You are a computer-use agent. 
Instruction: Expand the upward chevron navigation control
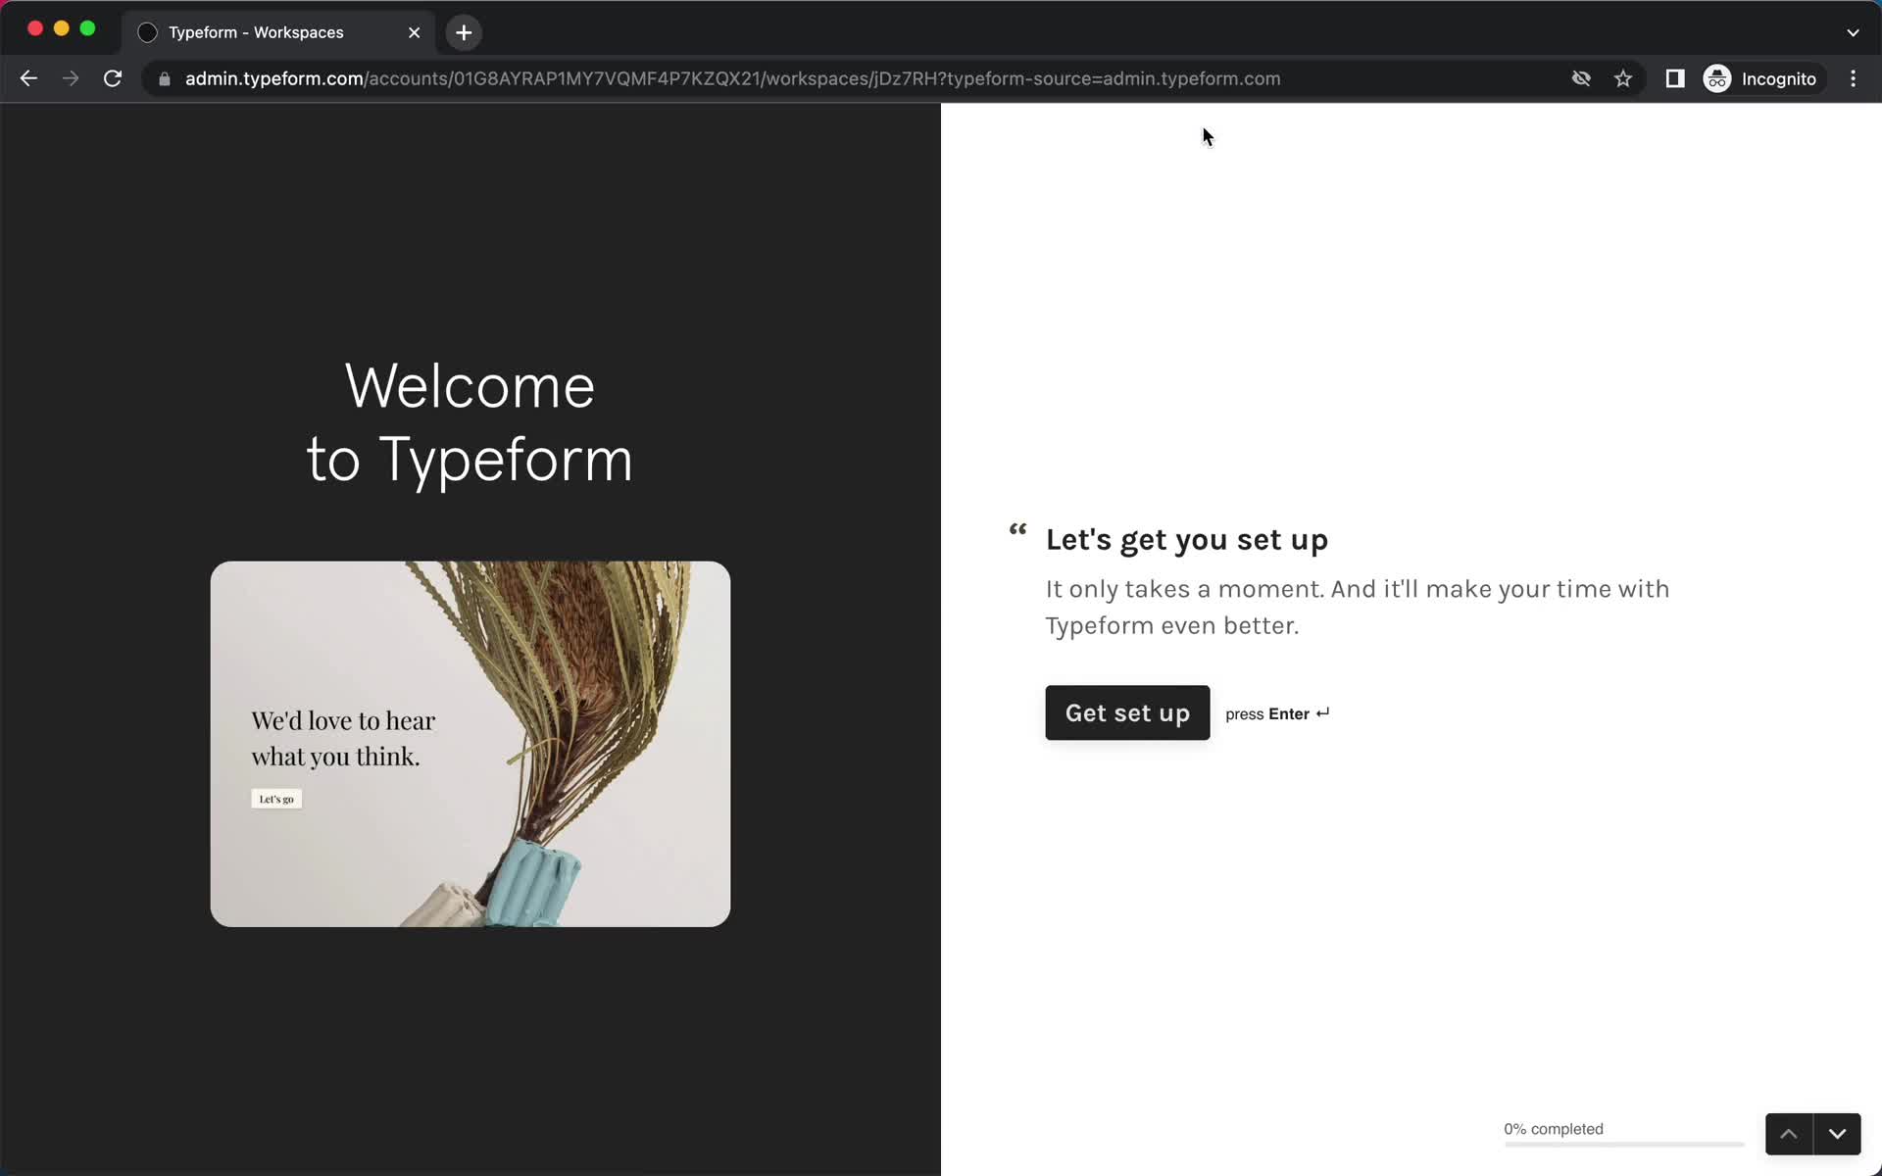coord(1790,1134)
